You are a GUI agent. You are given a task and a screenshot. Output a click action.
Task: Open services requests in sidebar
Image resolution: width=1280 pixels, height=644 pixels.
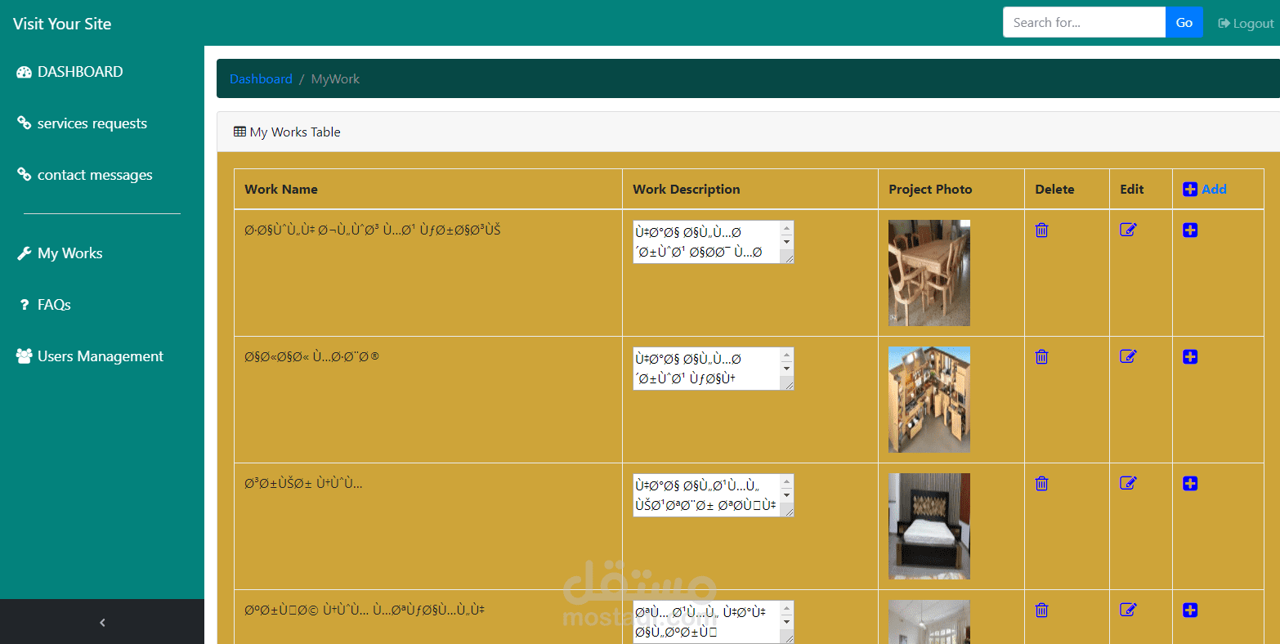[82, 123]
